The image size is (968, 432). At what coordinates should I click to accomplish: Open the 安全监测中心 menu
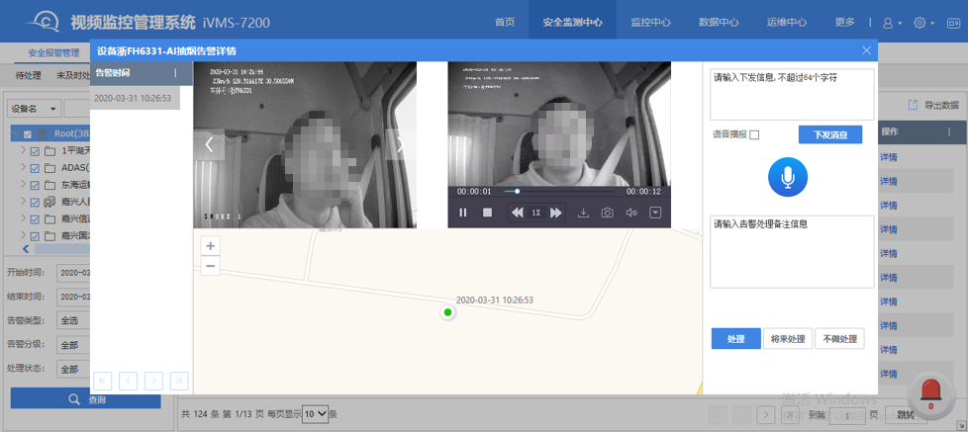click(x=572, y=22)
